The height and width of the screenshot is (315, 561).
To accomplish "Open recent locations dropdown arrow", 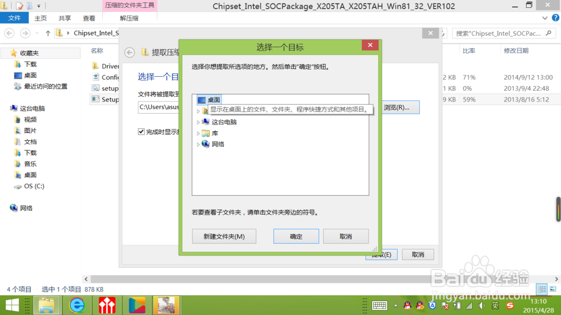I will click(x=37, y=33).
